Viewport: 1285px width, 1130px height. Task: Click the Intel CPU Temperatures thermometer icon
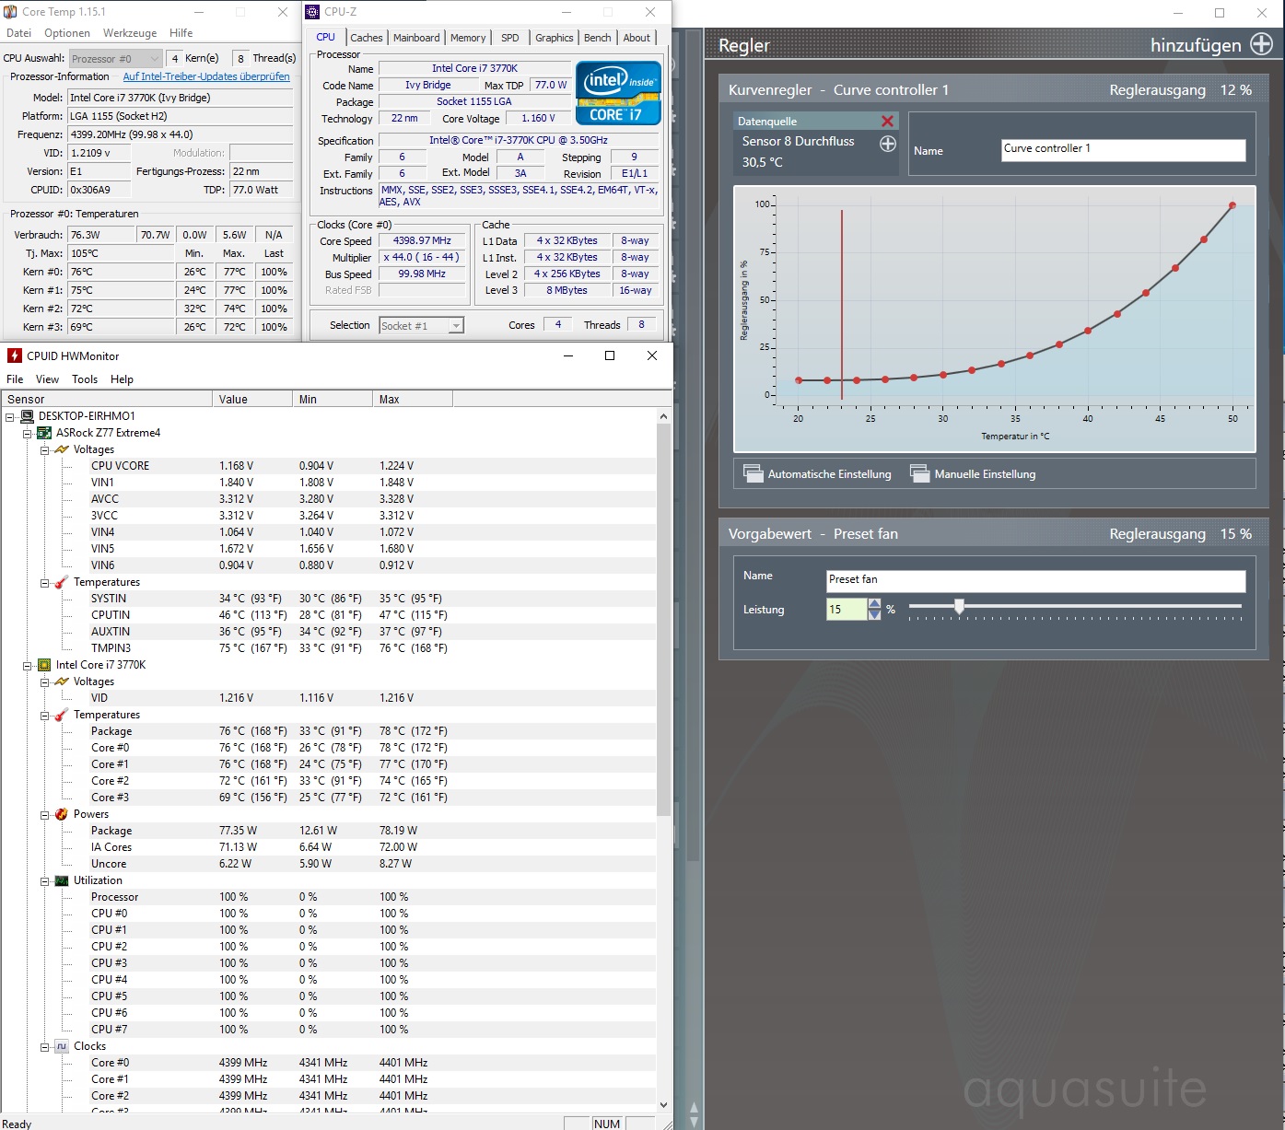62,715
